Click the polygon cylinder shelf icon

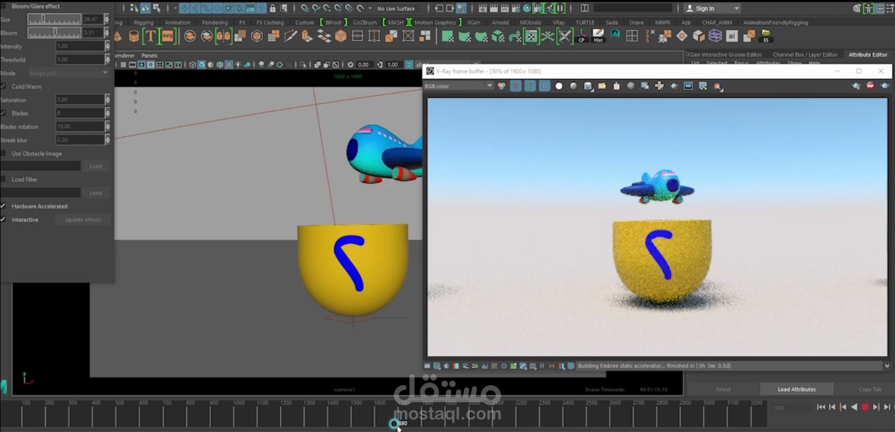(134, 36)
